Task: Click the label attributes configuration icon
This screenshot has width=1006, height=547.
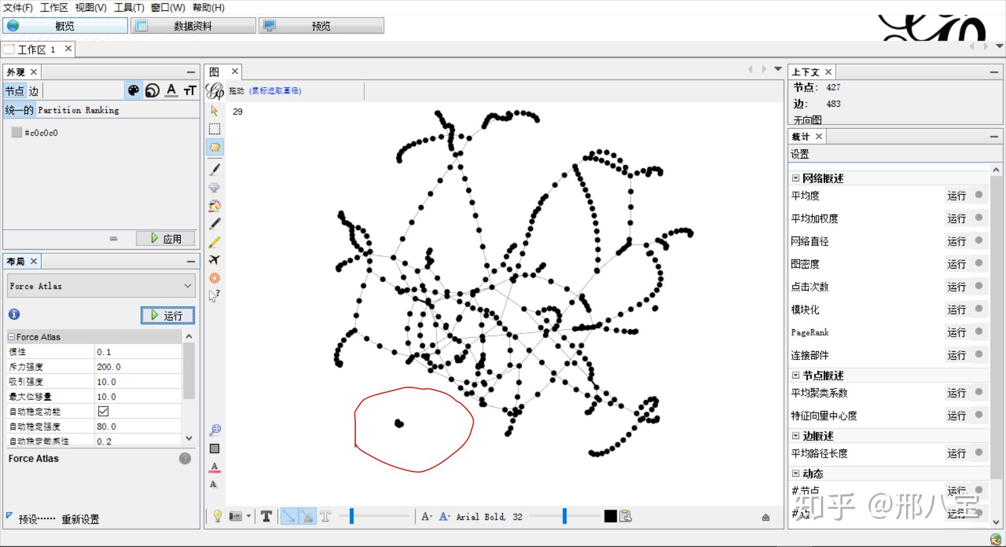Action: (626, 517)
